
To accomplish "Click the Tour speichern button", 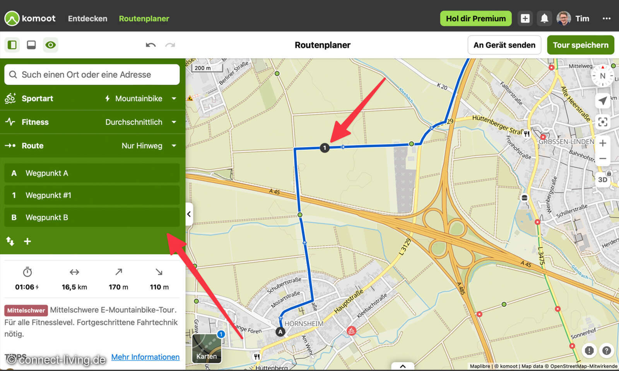I will (580, 45).
